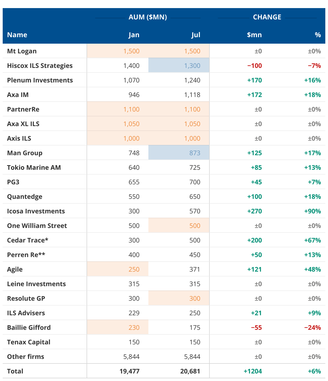Select the Other firms row name
This screenshot has width=328, height=381.
pos(26,357)
